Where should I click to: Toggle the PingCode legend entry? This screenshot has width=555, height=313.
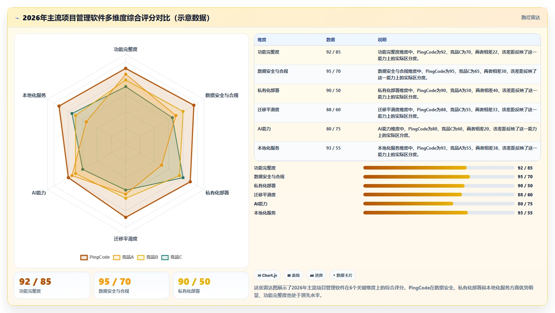tap(95, 257)
